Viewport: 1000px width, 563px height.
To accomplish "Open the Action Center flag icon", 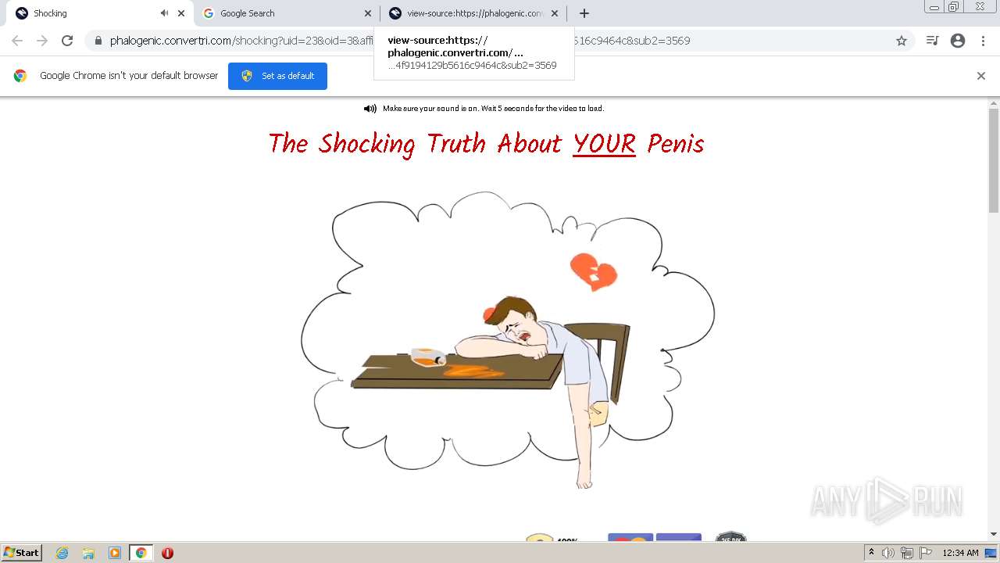I will 926,553.
